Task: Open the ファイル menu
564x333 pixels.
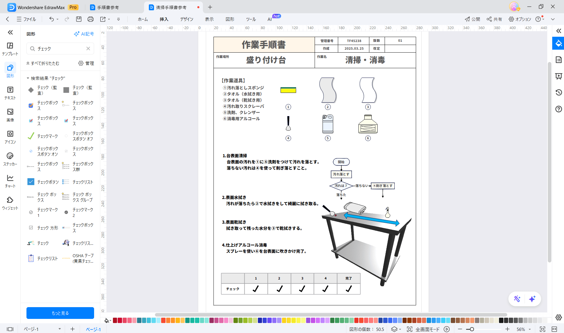Action: 26,19
